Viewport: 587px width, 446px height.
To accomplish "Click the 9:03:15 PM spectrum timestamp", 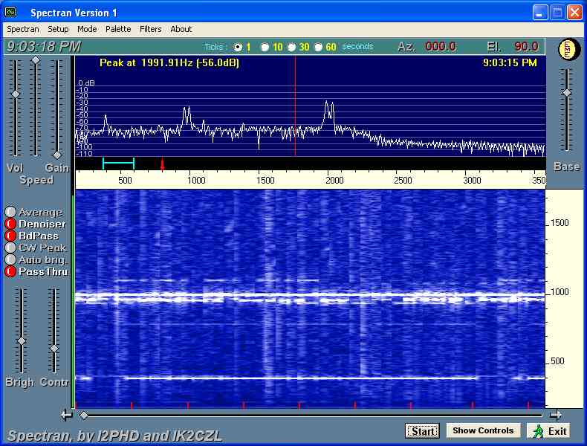I will [510, 63].
